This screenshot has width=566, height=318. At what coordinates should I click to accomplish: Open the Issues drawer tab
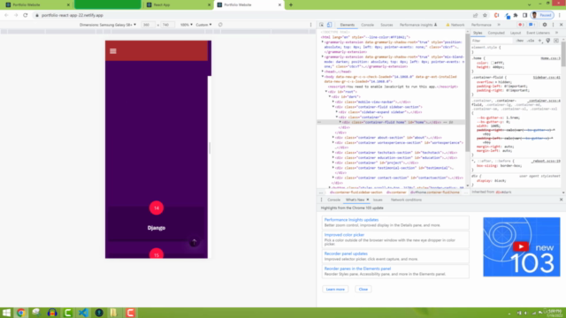pyautogui.click(x=378, y=200)
